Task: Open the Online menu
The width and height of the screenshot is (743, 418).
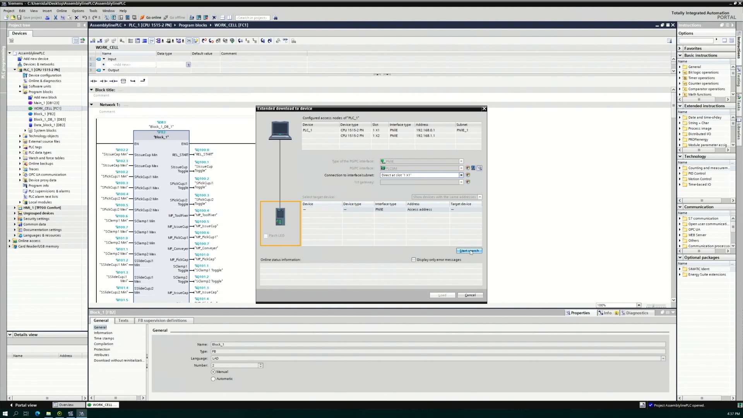Action: tap(61, 11)
